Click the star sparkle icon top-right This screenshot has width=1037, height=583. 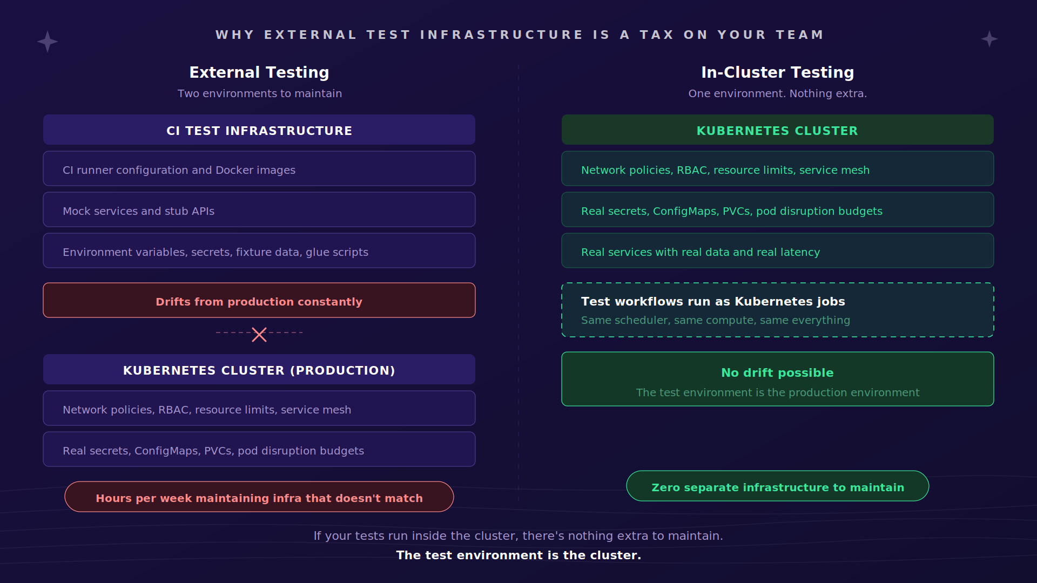989,39
